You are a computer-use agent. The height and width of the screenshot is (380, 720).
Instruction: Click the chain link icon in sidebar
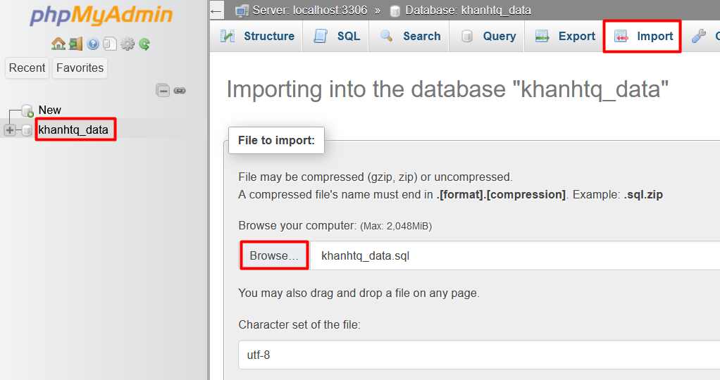[x=180, y=90]
